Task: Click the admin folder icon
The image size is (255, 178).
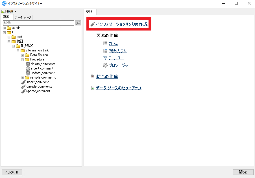Action: coord(9,28)
